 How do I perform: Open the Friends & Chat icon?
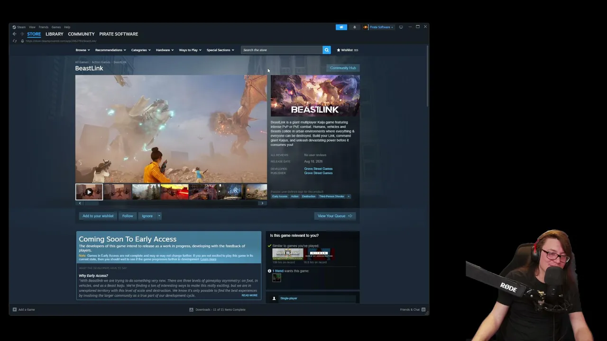423,310
